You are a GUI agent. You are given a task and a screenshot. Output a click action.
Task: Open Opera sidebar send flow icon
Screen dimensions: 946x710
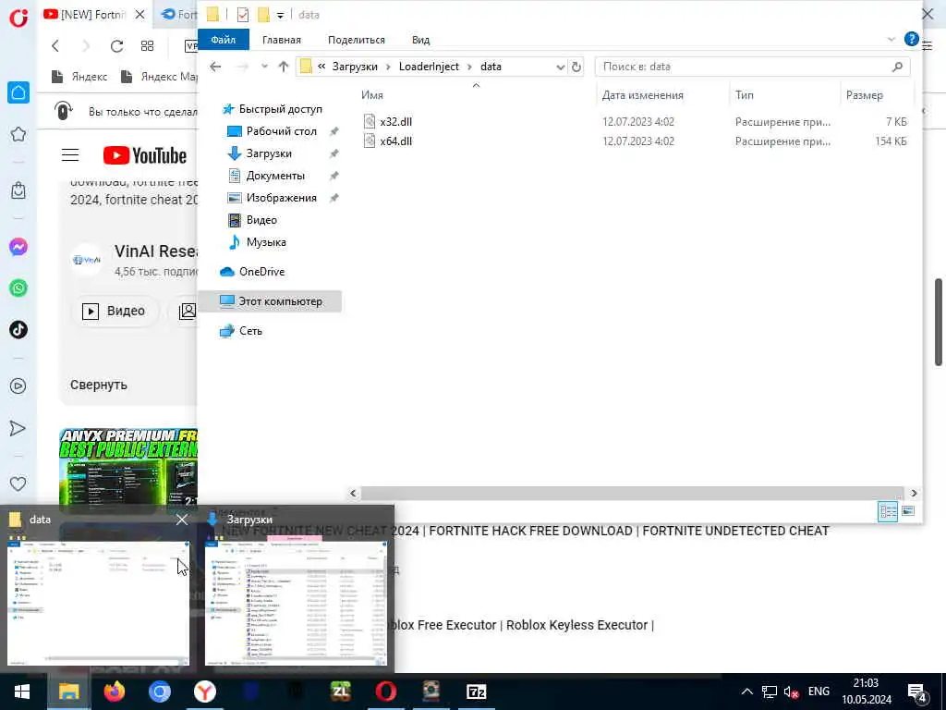pyautogui.click(x=18, y=428)
